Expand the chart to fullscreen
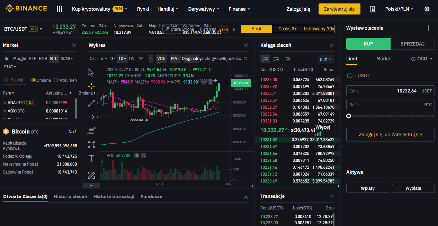 point(245,59)
